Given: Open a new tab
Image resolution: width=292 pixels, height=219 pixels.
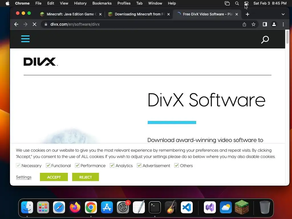Looking at the screenshot, I should coord(247,14).
